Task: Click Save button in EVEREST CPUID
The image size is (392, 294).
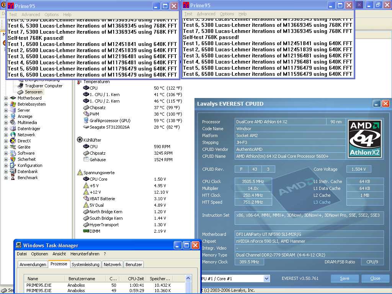Action: (345, 279)
